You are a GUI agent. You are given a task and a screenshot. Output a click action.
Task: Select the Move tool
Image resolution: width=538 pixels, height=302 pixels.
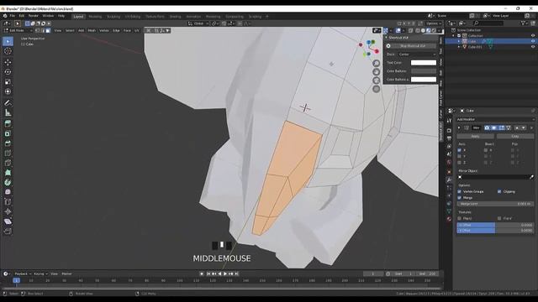click(x=8, y=62)
